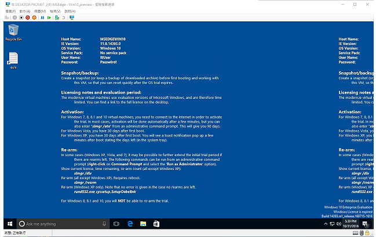The width and height of the screenshot is (376, 237).
Task: Toggle enhanced session with the monitor icon
Action: (71, 18)
